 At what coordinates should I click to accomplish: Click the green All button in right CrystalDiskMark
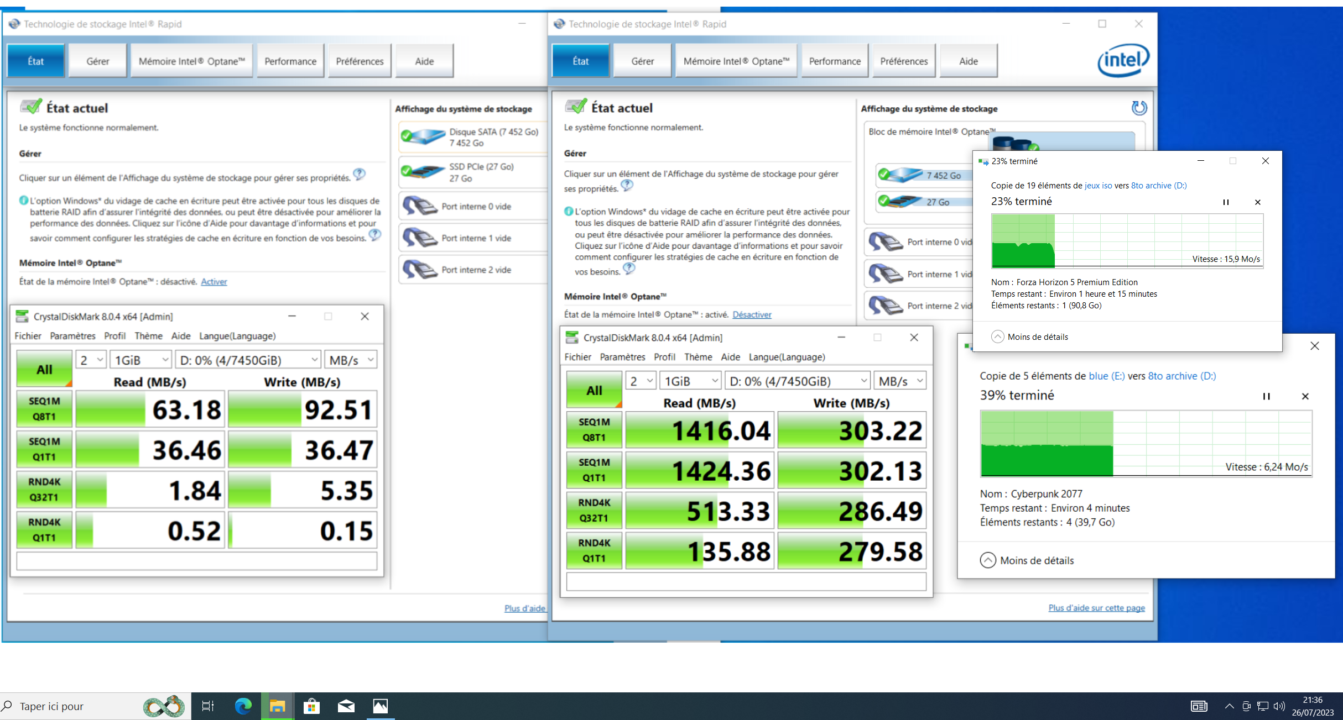click(x=594, y=390)
